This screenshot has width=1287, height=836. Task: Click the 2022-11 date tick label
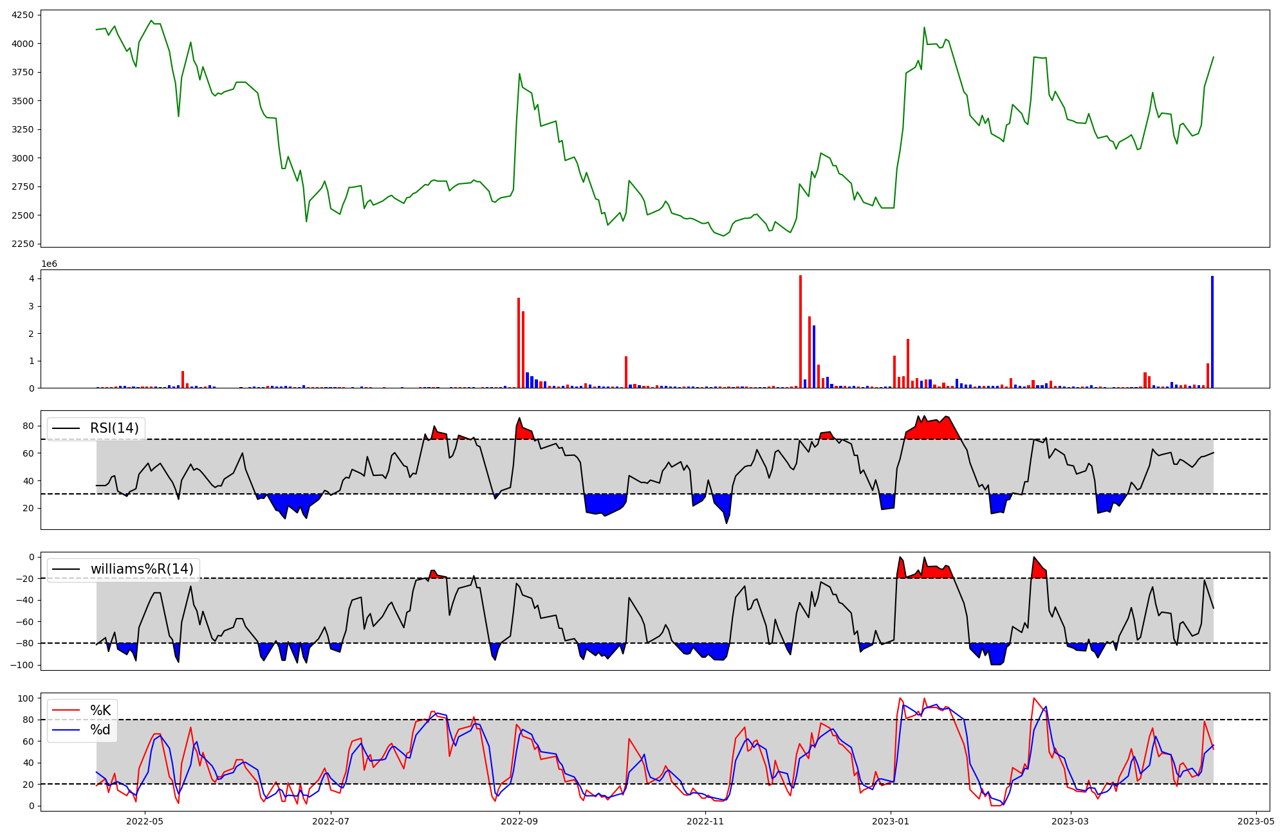click(x=705, y=821)
